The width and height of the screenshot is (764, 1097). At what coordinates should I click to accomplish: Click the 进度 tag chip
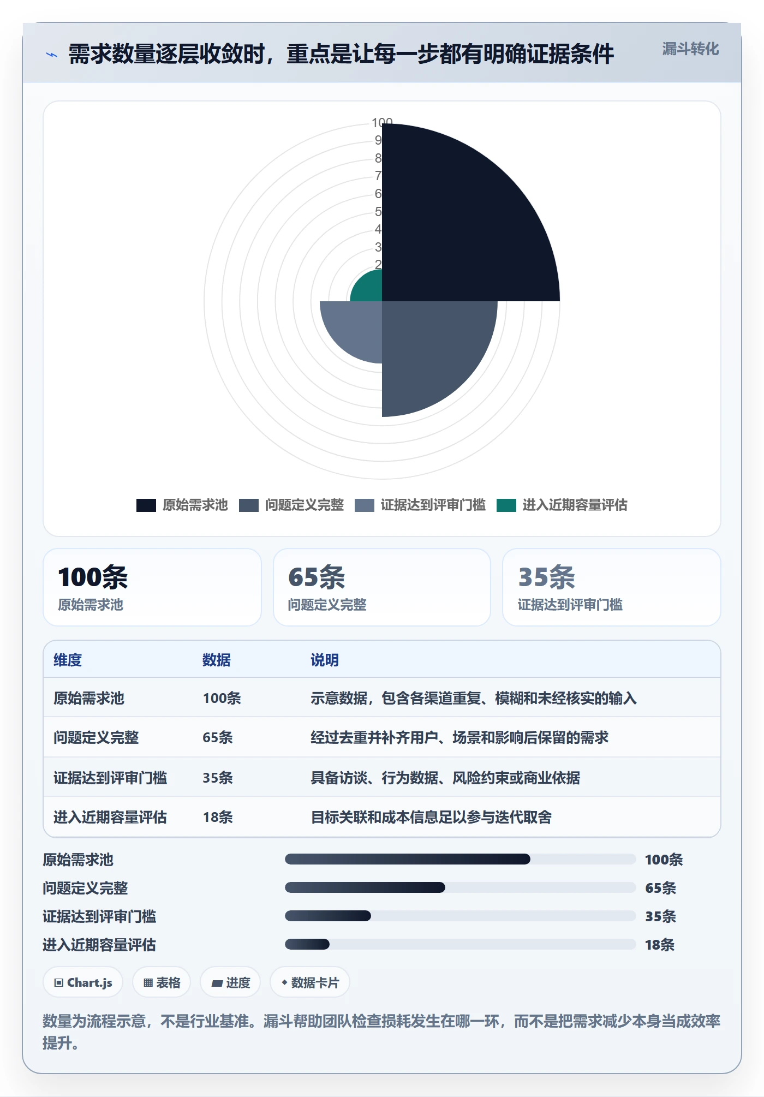230,982
